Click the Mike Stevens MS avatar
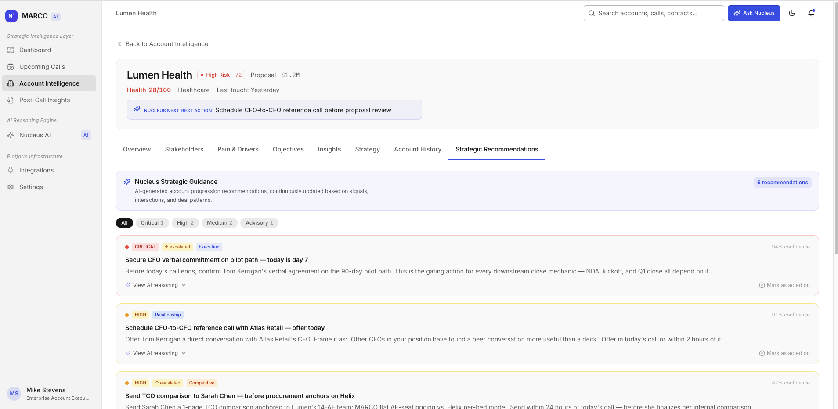 [x=14, y=394]
